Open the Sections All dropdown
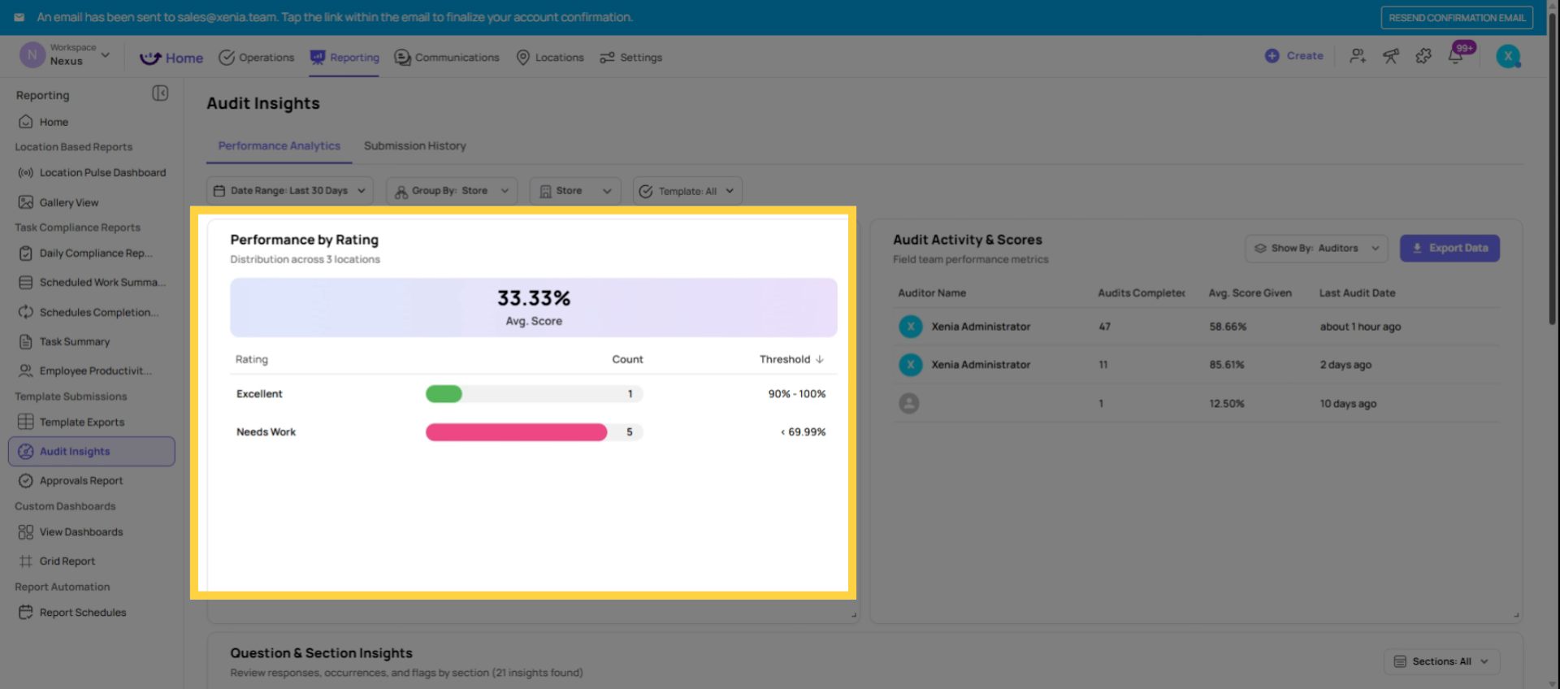Screen dimensions: 1560x689 coord(1441,661)
